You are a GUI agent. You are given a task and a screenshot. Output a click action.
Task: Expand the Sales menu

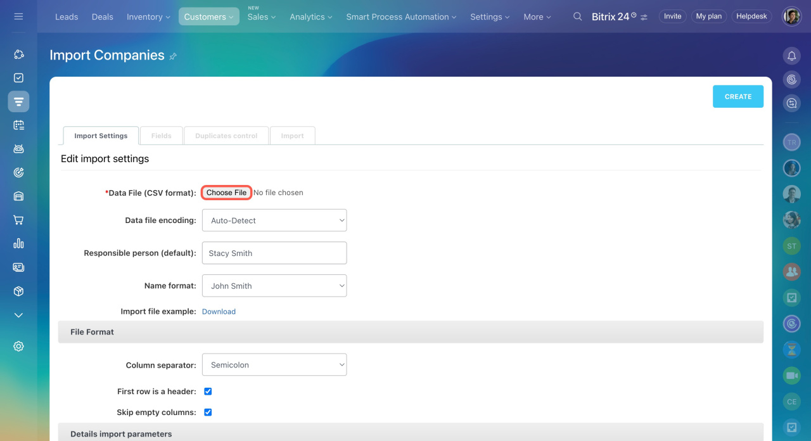click(262, 16)
